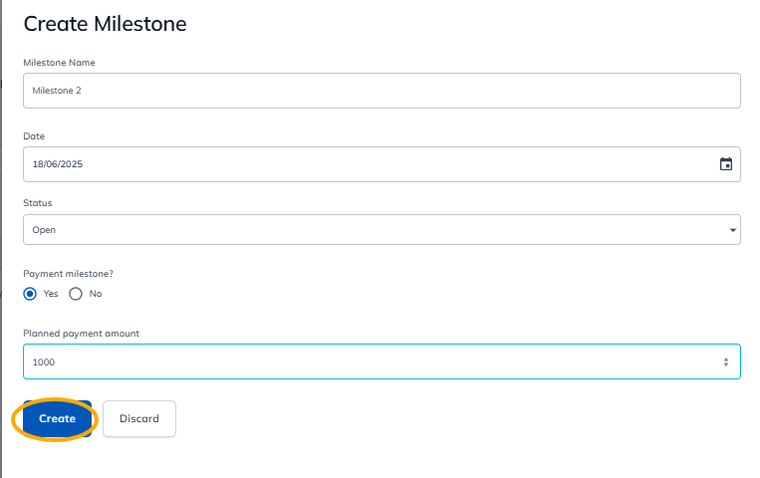Click the 'Yes' radio label text
The width and height of the screenshot is (760, 478).
pos(50,294)
